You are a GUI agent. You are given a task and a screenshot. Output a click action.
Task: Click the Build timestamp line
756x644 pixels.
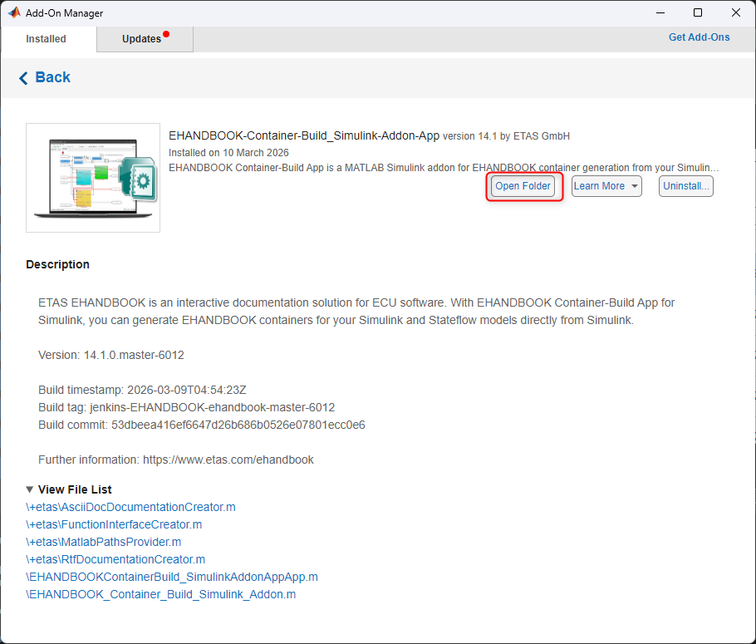142,390
